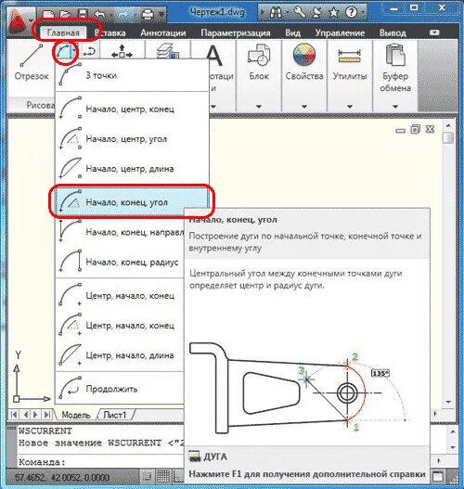This screenshot has height=489, width=464.
Task: Switch to the Модель layout tab
Action: pos(76,415)
